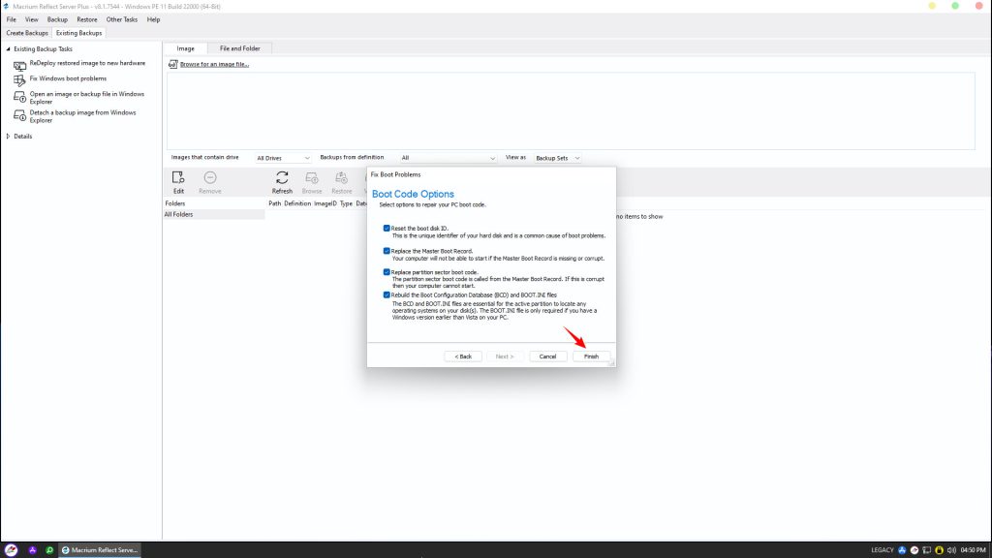Collapse the Existing Backup Tasks section
This screenshot has height=558, width=992.
(x=8, y=49)
